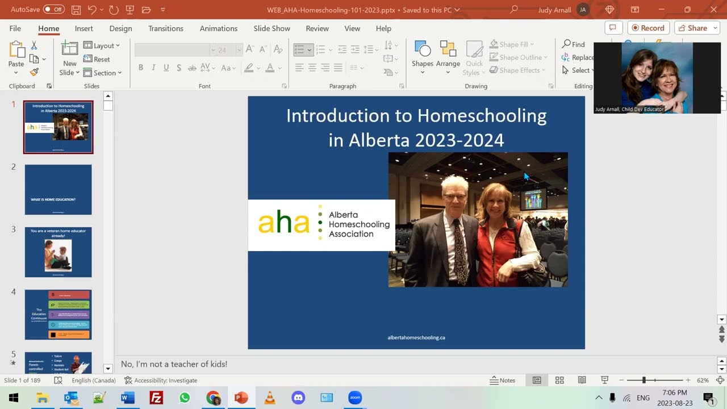Click the premium diamond icon in title bar

(610, 10)
